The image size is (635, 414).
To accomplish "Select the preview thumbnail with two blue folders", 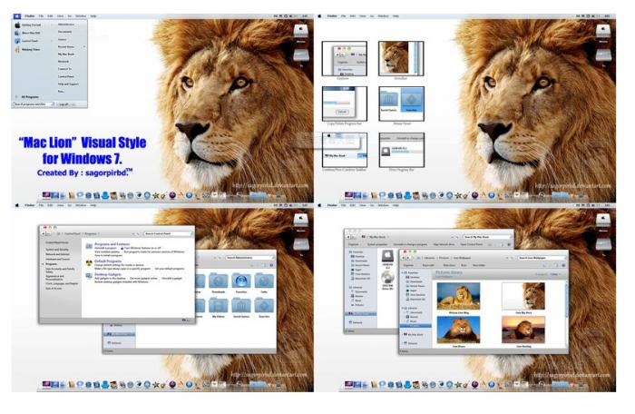I will (x=401, y=103).
